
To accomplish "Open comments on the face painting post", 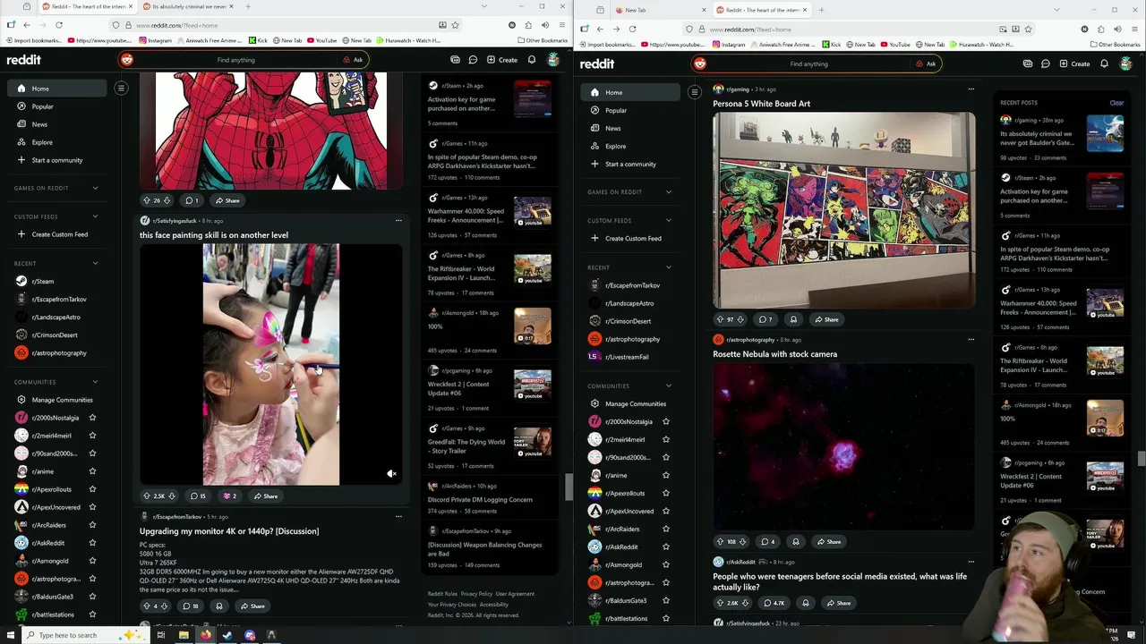I will [197, 496].
